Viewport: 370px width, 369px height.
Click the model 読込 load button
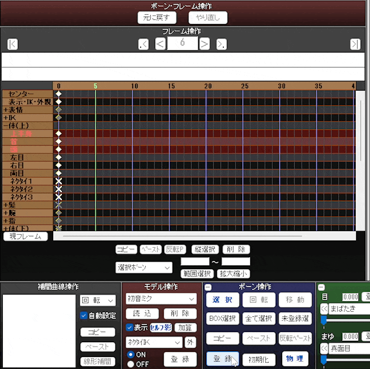(x=142, y=314)
